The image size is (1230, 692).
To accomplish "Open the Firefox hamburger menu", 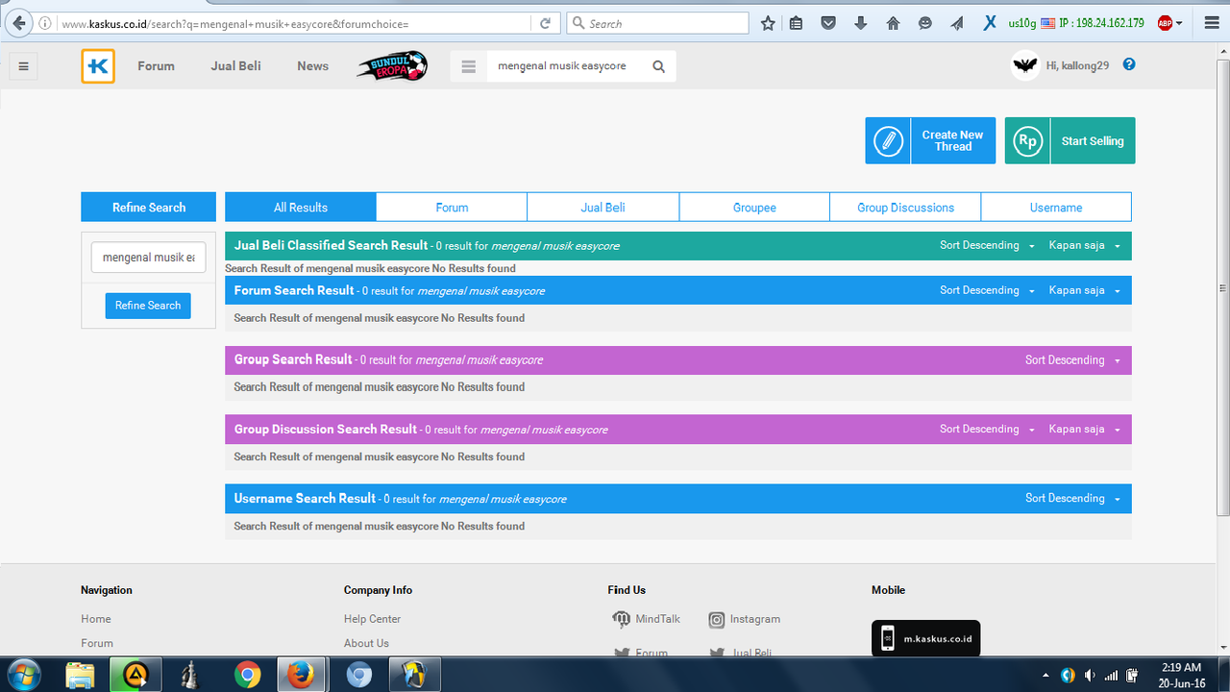I will coord(1211,23).
